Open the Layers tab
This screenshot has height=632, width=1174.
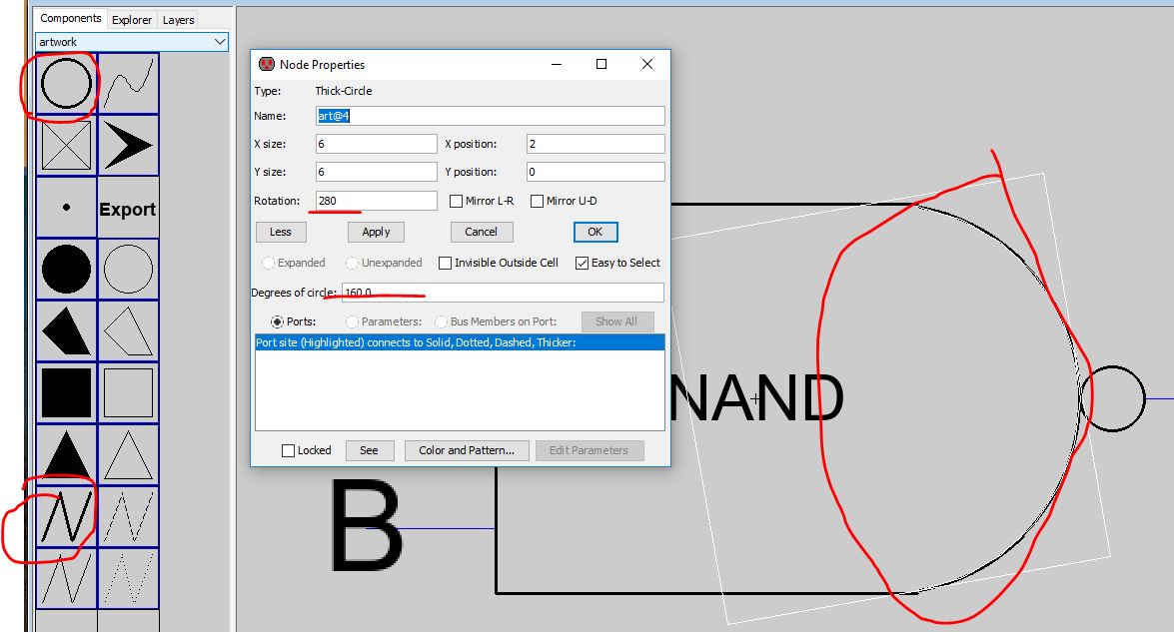point(179,19)
